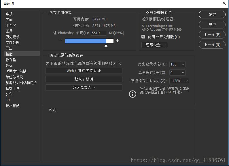Click the MB(85%) percentage label

click(x=117, y=33)
